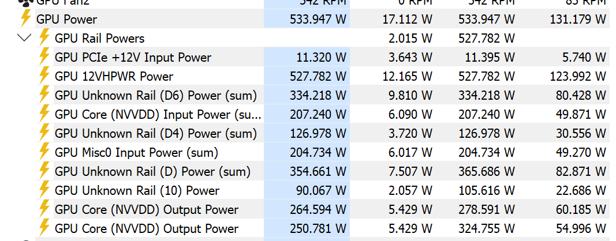Select GPU Core (NVVDD) Input Power label

tap(158, 115)
